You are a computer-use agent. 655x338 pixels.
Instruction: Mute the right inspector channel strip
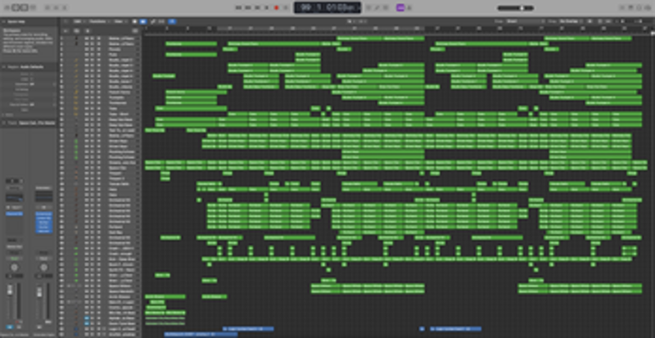[x=38, y=327]
